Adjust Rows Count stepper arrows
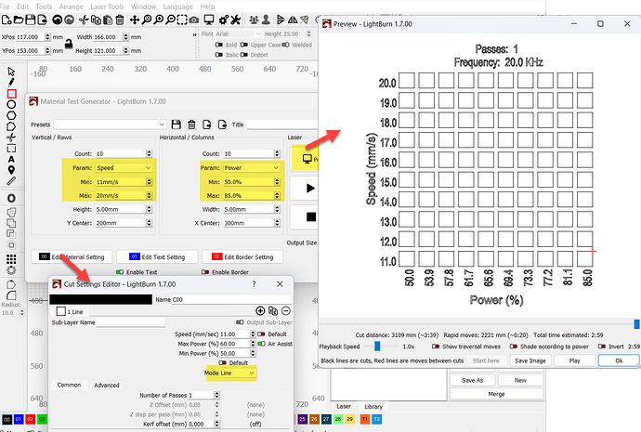 coord(149,153)
